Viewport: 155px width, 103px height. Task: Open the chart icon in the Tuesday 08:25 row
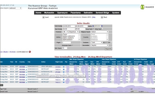click(x=26, y=77)
